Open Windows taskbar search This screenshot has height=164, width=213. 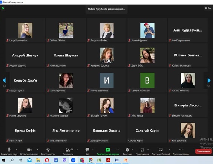tap(12, 160)
